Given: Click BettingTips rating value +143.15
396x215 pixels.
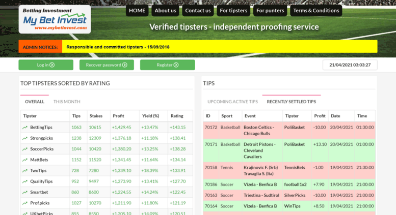Looking at the screenshot, I should [x=177, y=128].
